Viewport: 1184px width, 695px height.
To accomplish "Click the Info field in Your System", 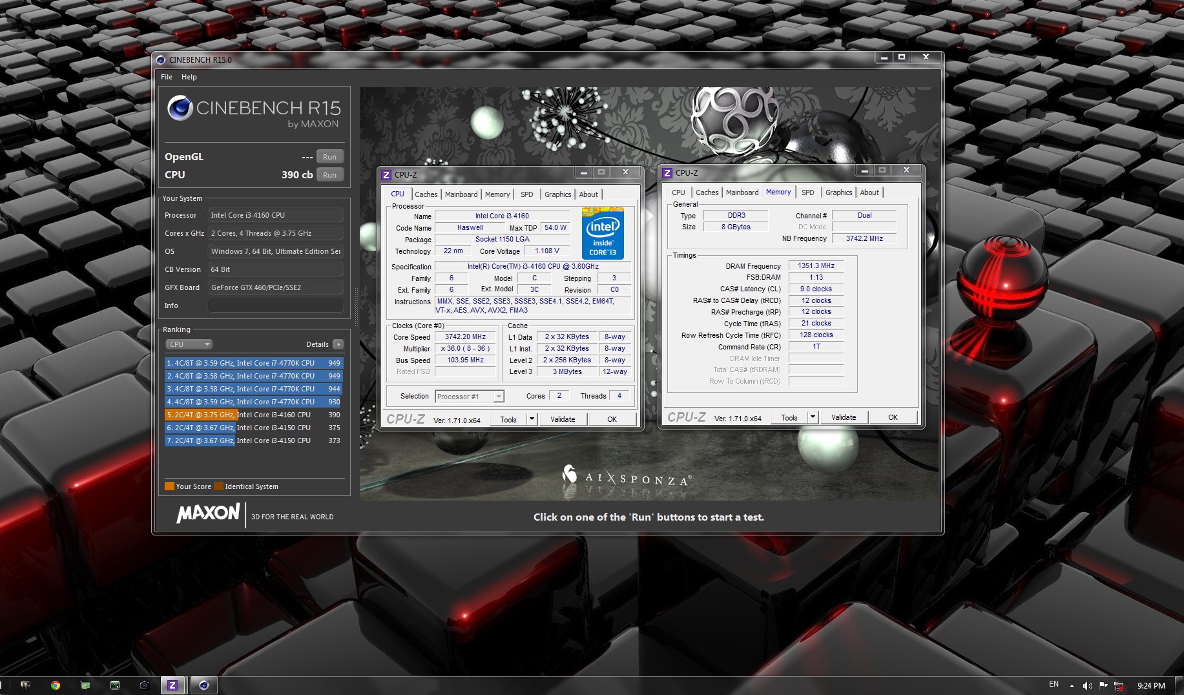I will click(x=276, y=306).
